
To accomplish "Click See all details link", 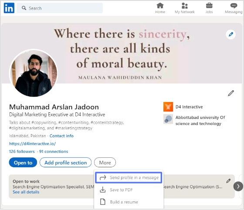I will tap(26, 192).
